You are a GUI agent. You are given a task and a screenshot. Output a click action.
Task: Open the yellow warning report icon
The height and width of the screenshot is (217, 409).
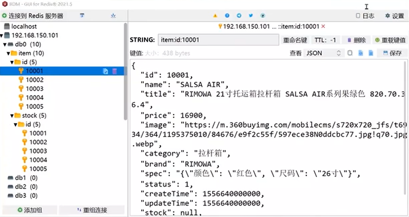click(x=215, y=16)
